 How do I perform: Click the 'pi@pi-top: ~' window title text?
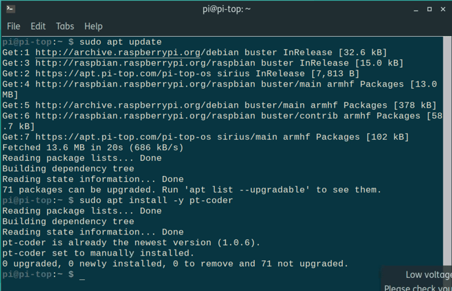[x=227, y=9]
